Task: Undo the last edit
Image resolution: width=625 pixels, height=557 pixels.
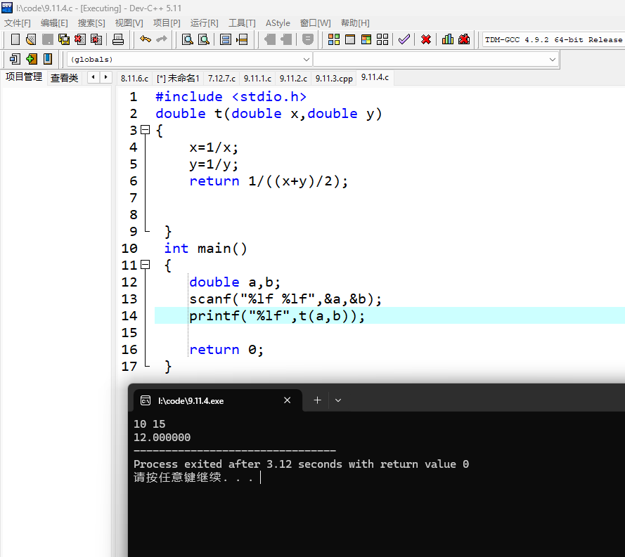Action: click(x=146, y=39)
